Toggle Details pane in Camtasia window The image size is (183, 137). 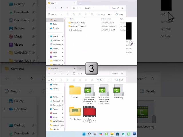(119, 80)
